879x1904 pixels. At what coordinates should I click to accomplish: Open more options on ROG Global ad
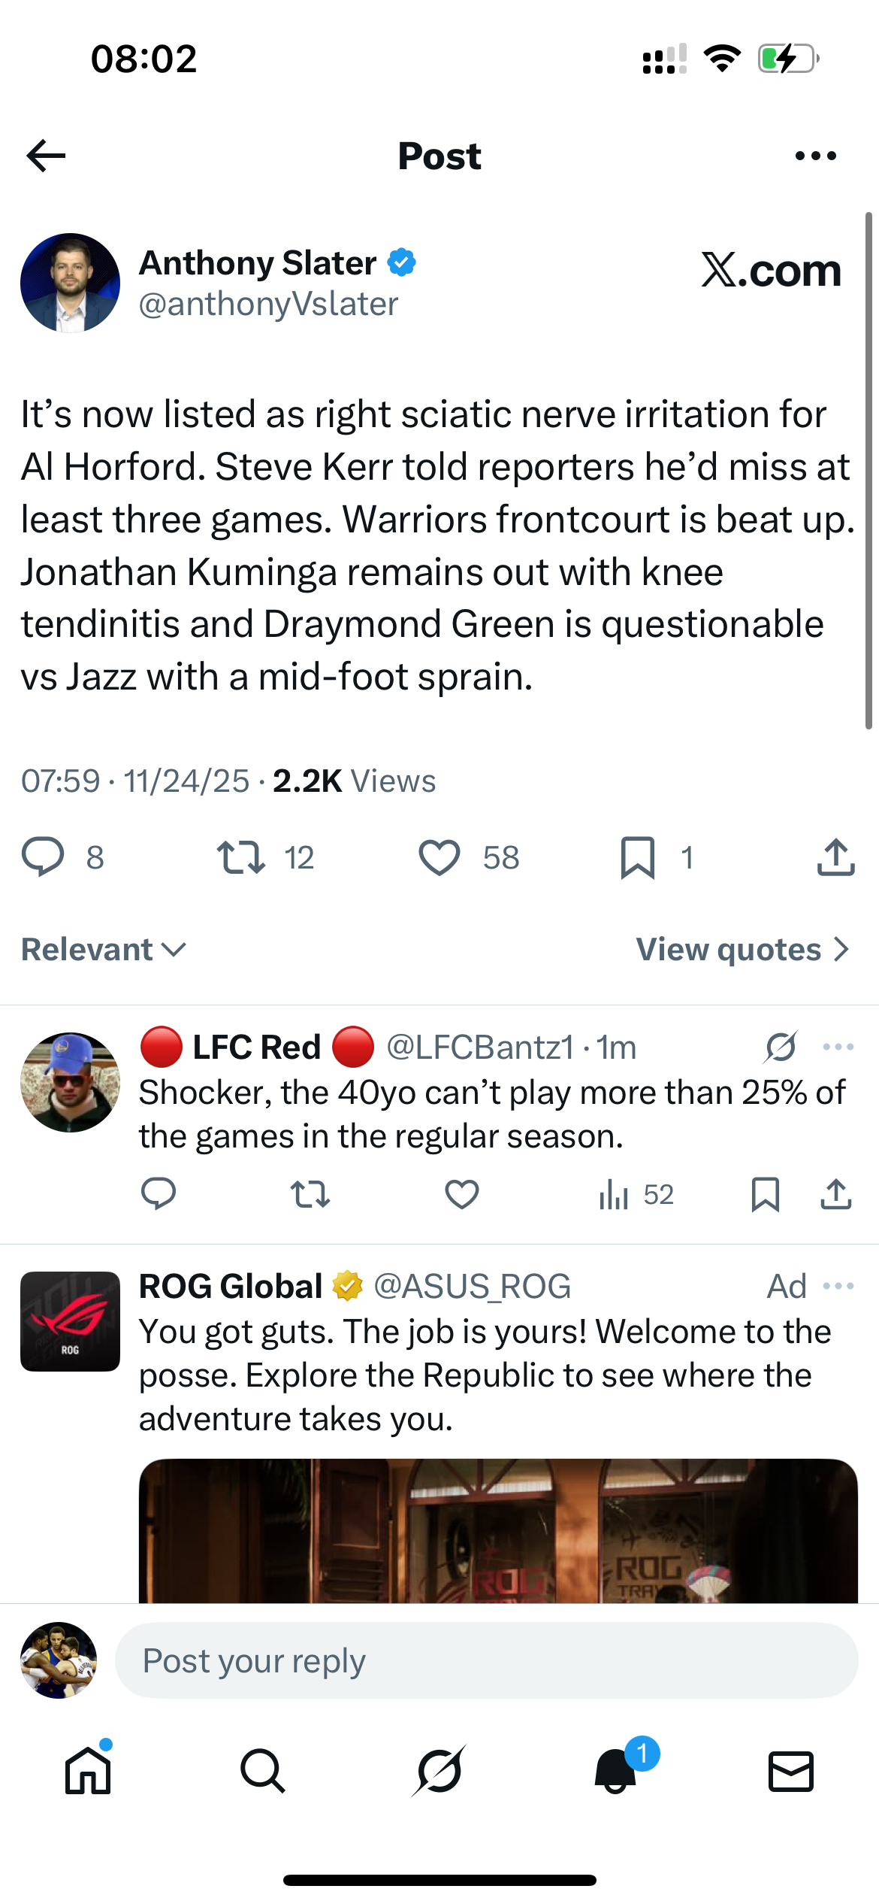coord(838,1286)
